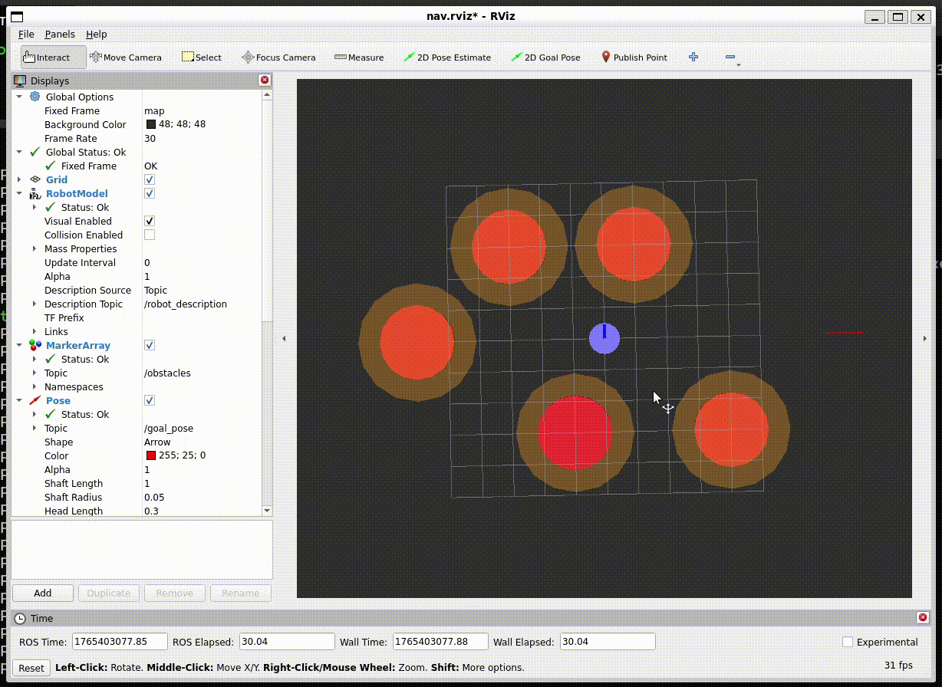
Task: Click the 2D Pose Estimate tool
Action: click(x=447, y=57)
